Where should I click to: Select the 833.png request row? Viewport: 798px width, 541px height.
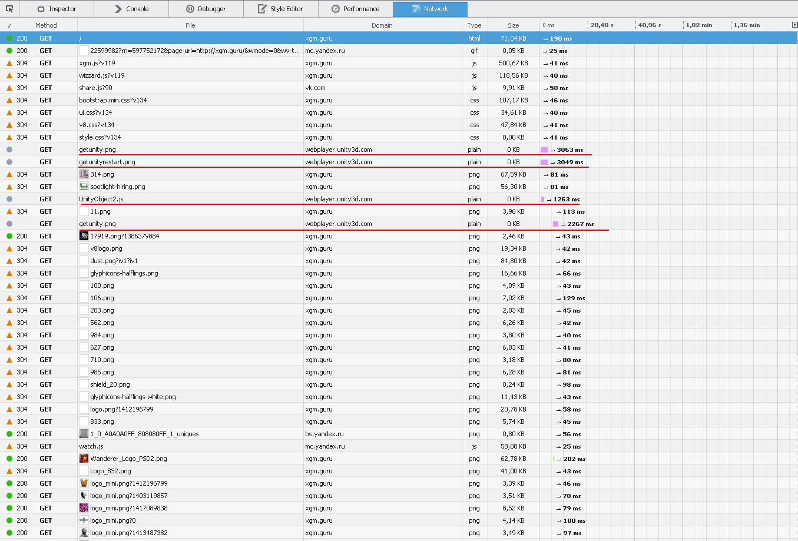399,421
